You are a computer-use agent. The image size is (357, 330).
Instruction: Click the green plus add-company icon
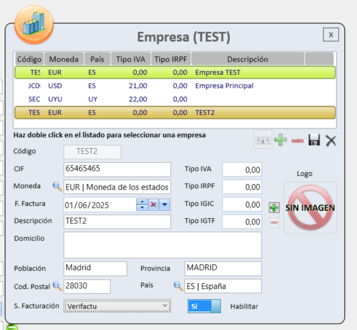coord(280,140)
